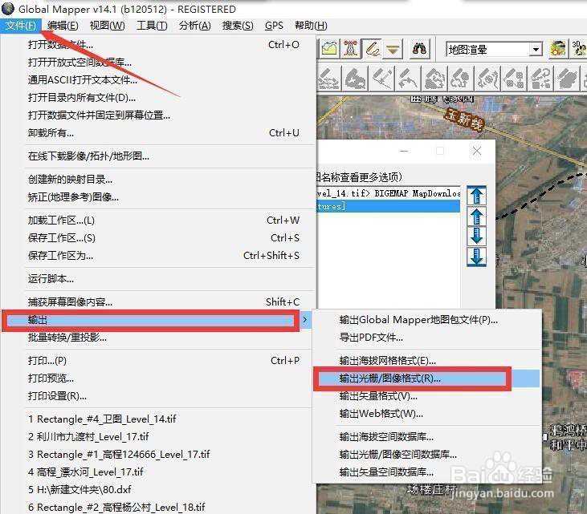587x514 pixels.
Task: Open the 帮助(H) menu
Action: 311,26
